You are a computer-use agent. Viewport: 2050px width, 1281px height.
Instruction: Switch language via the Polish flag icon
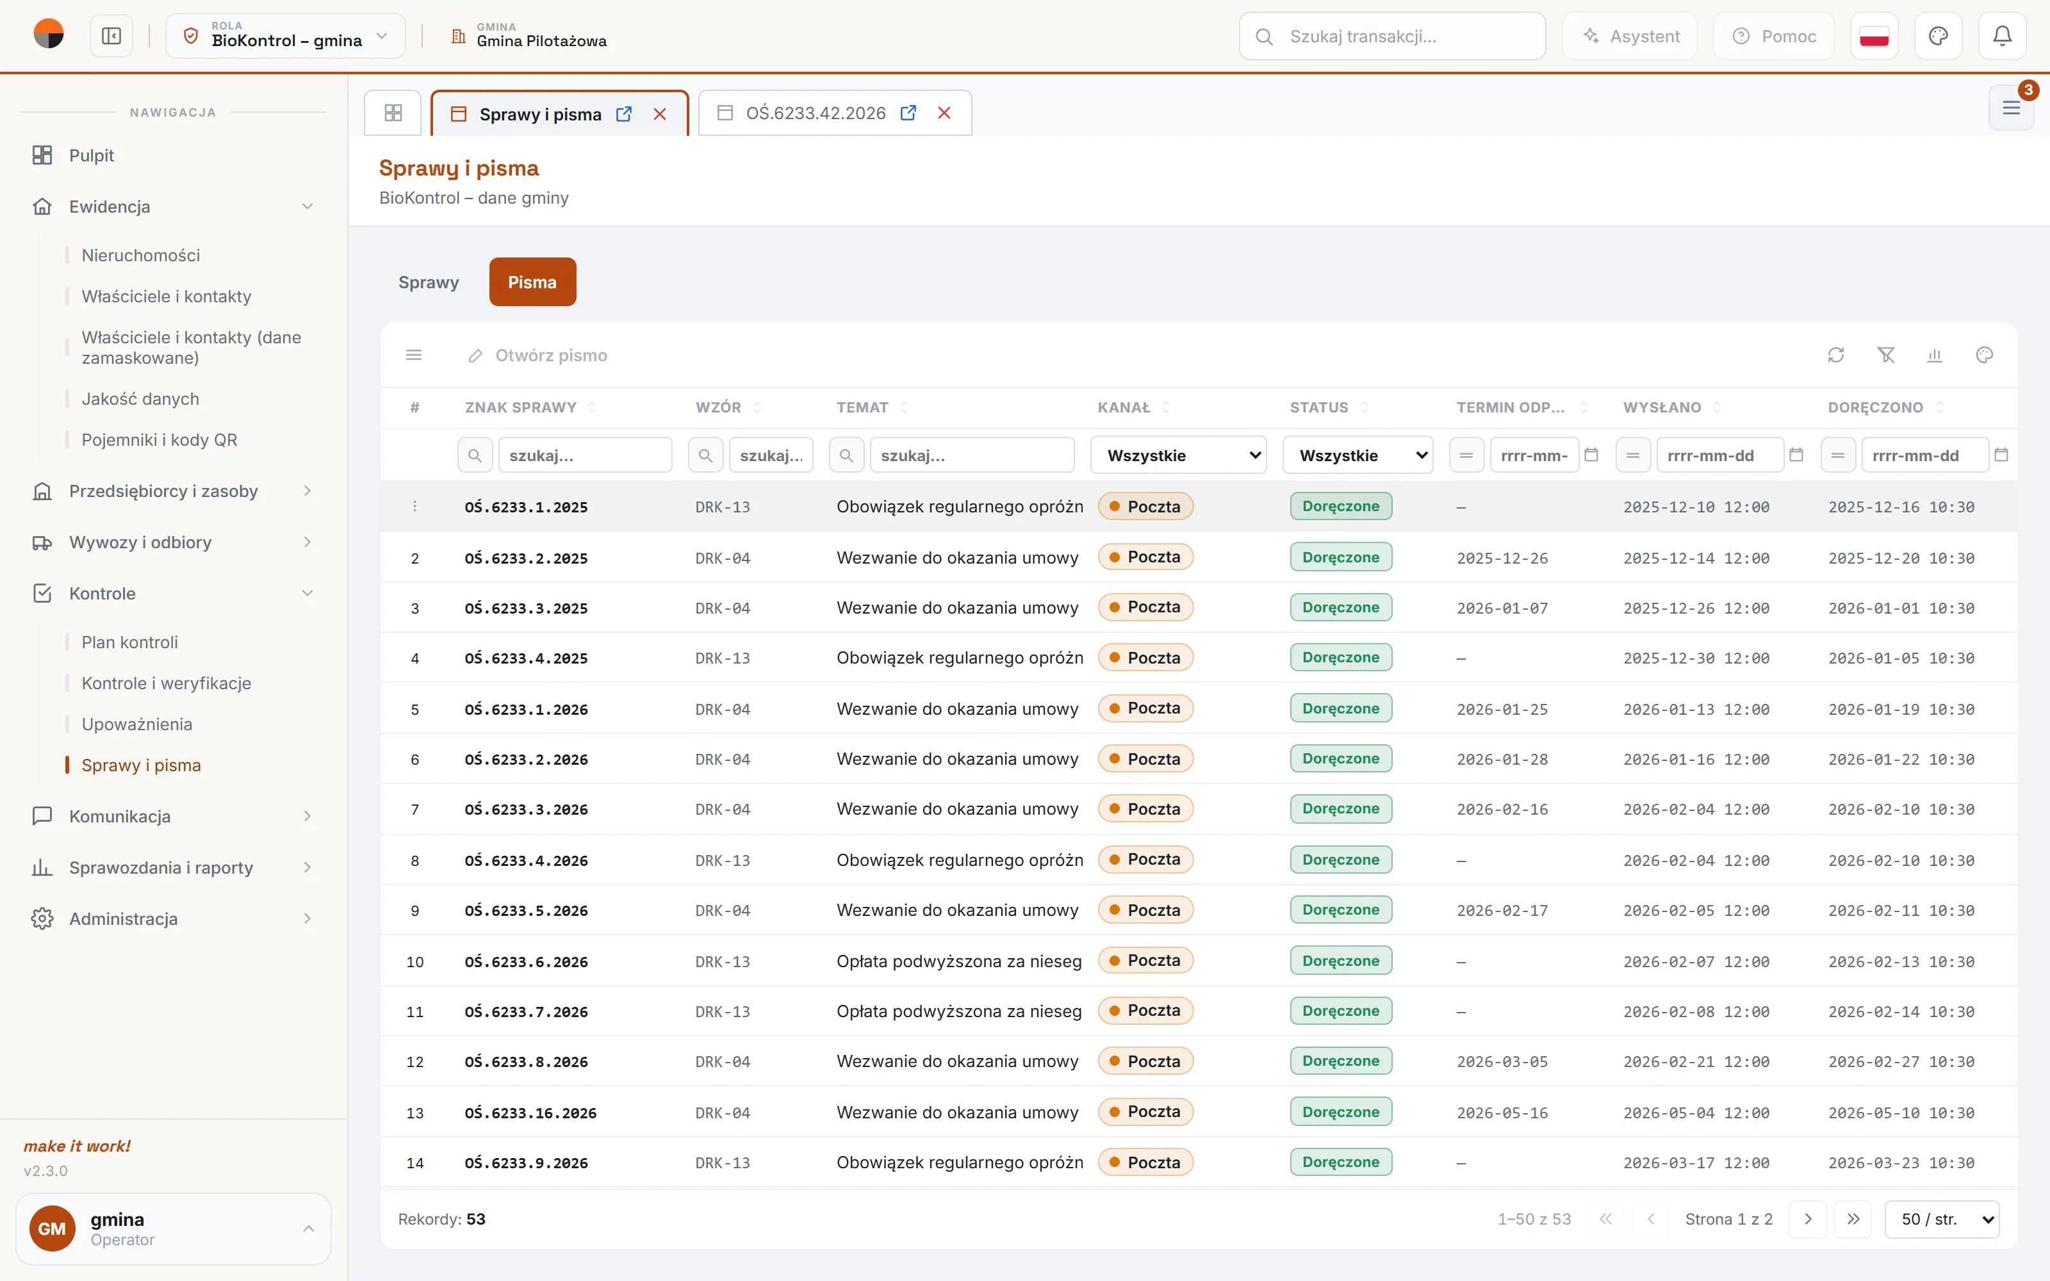(x=1874, y=36)
